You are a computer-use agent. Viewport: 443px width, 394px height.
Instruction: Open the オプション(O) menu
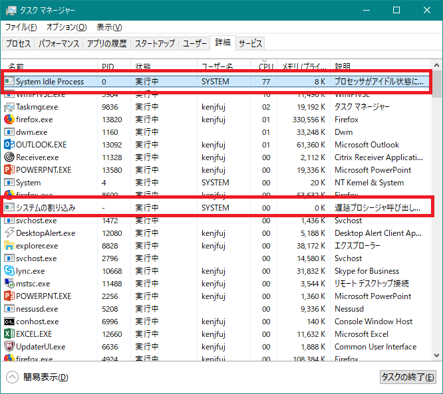(67, 27)
